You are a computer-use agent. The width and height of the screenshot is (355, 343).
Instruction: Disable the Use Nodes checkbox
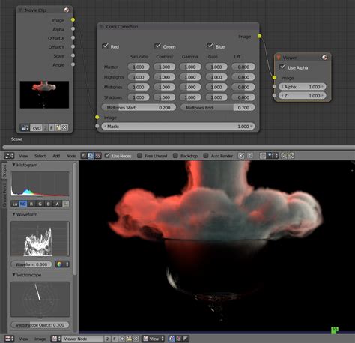point(107,156)
